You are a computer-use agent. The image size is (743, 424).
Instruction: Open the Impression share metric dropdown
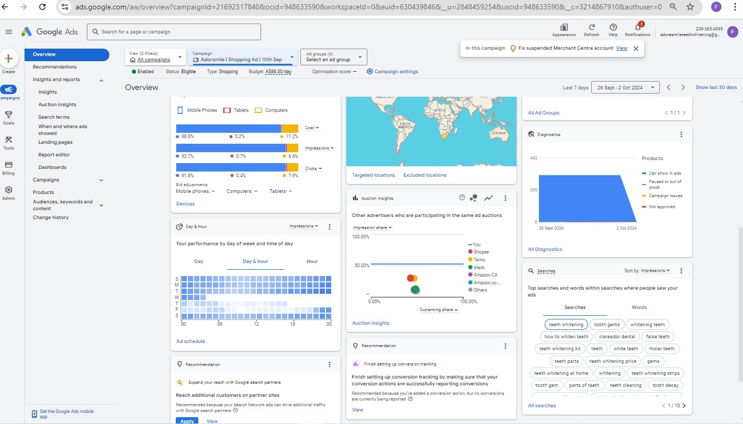pos(373,227)
